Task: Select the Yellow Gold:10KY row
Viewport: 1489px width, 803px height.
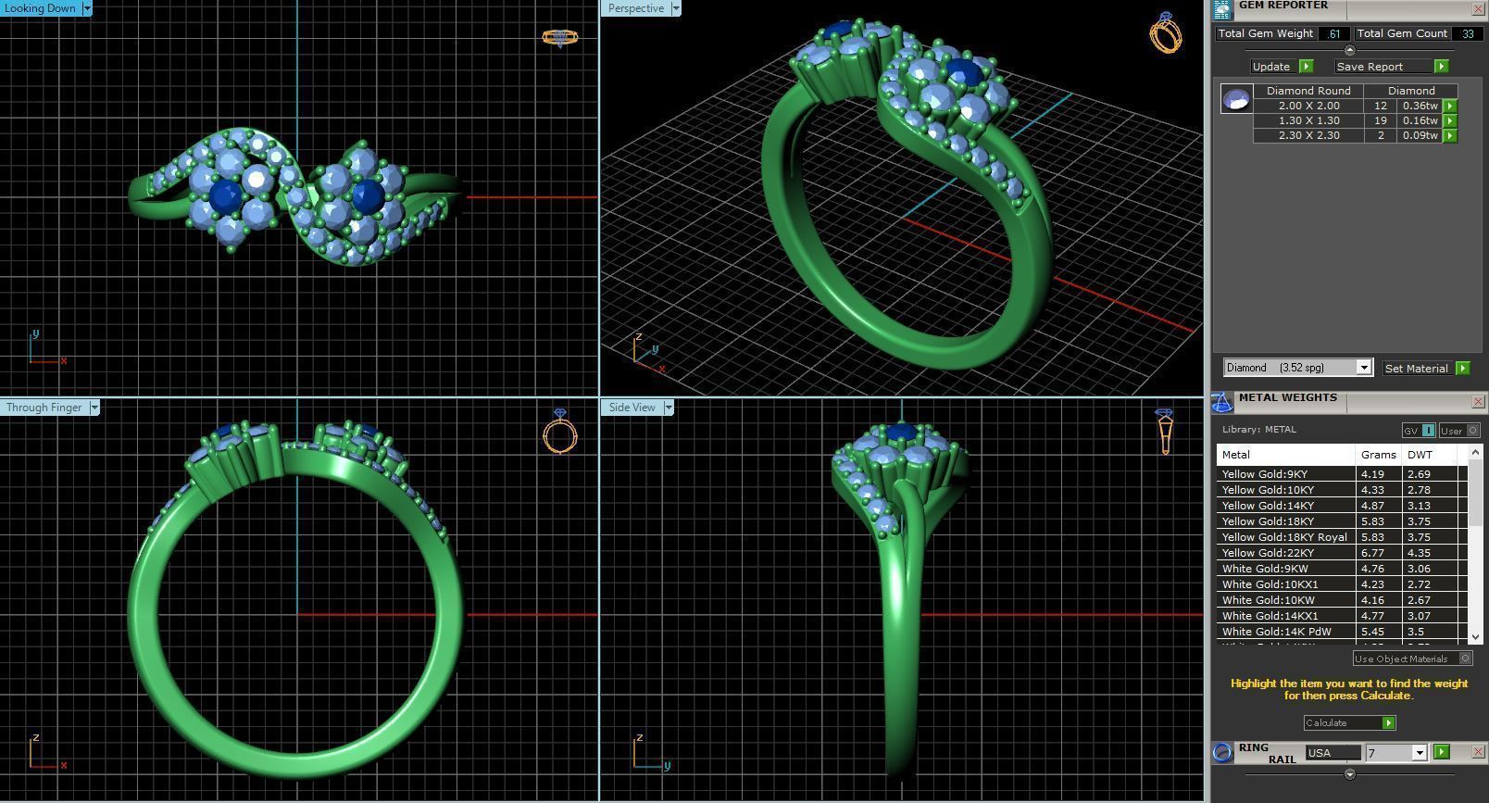Action: click(x=1342, y=490)
